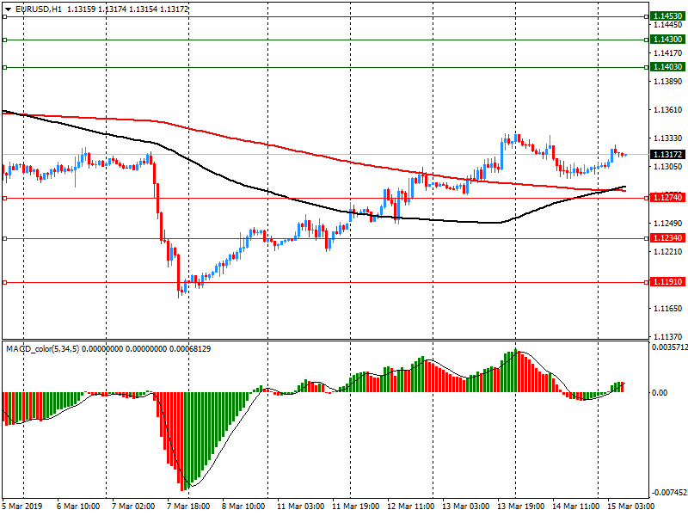Image resolution: width=688 pixels, height=516 pixels.
Task: Click the 1.12340 red price label
Action: point(667,238)
